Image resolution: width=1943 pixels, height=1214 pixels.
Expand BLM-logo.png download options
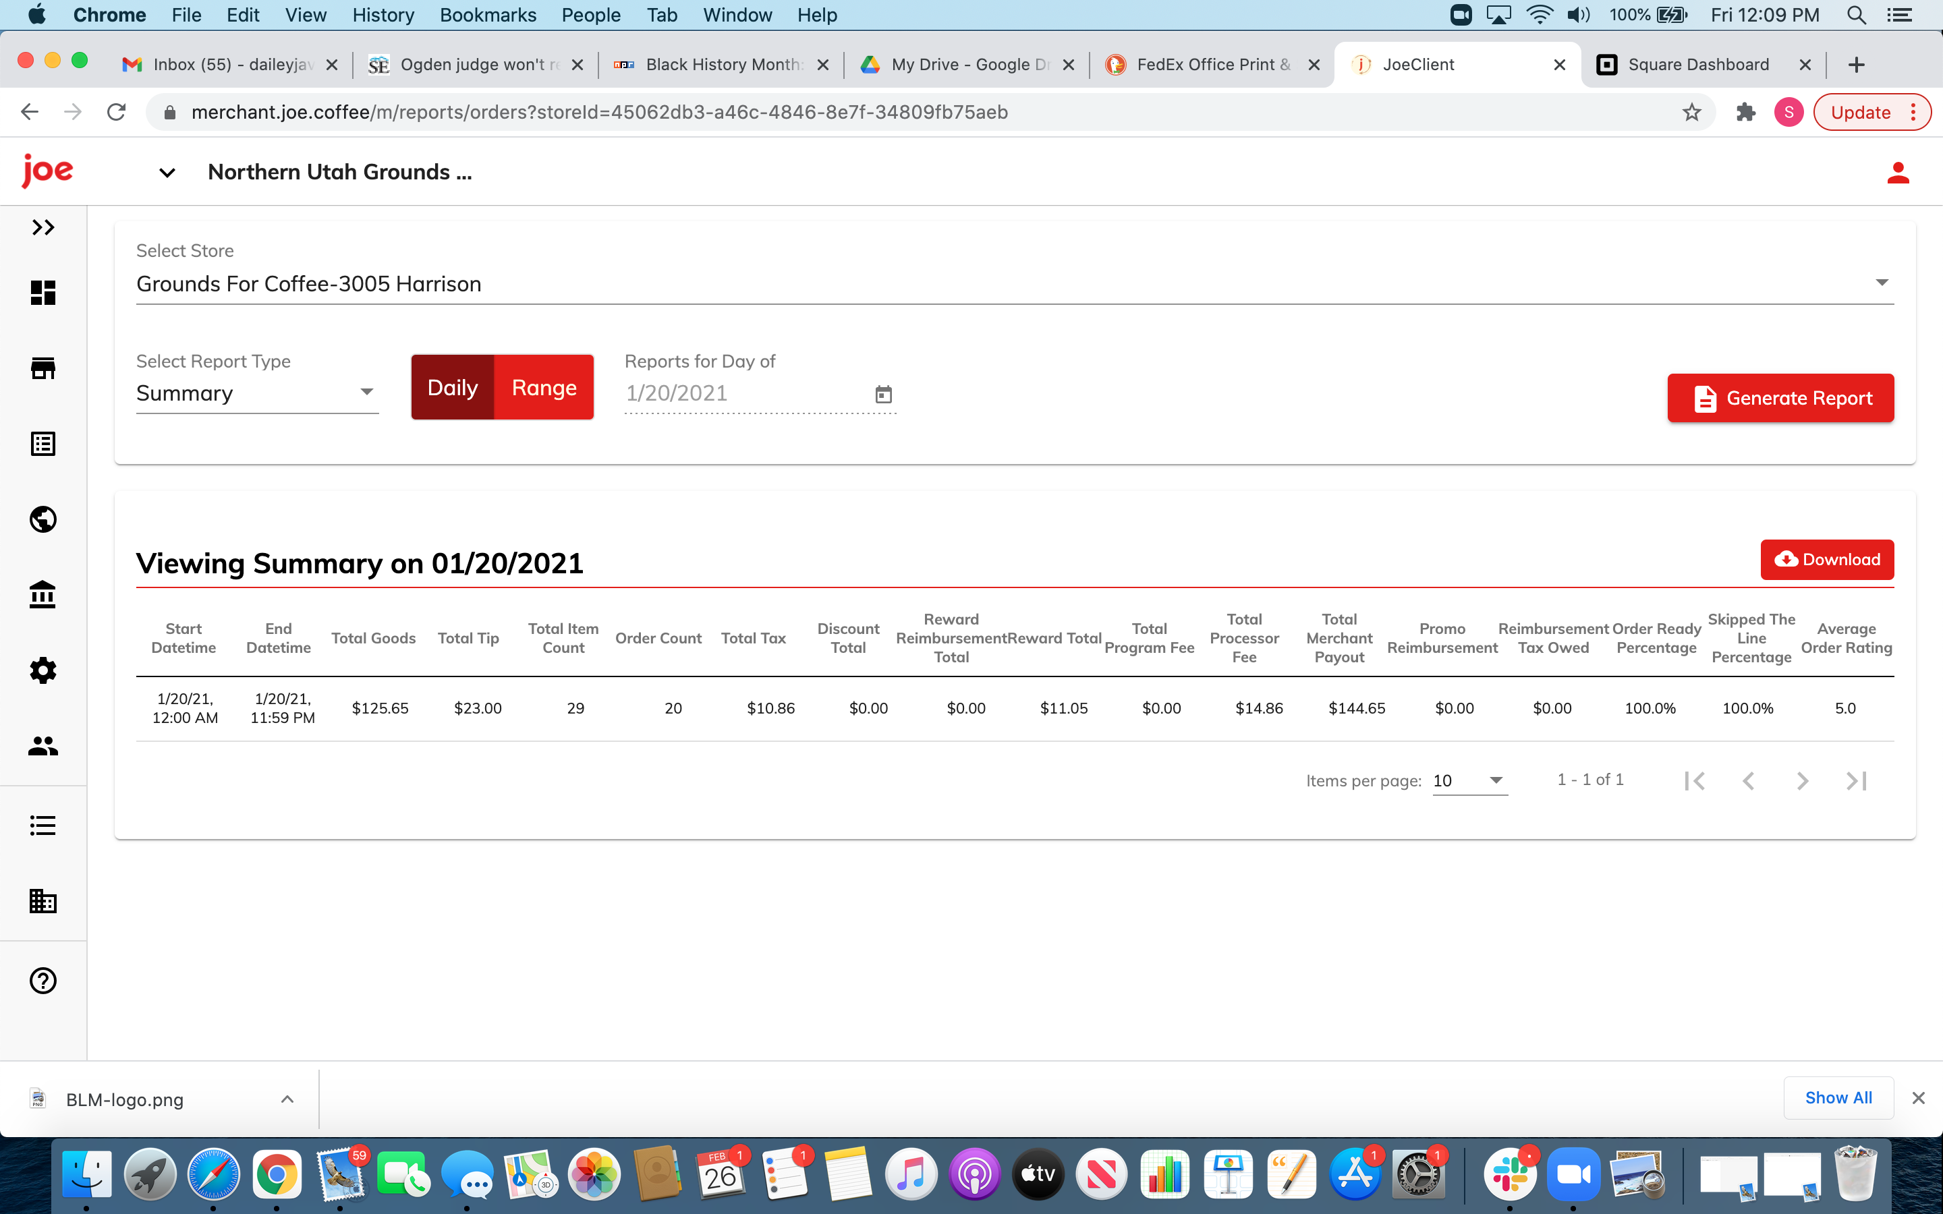(x=287, y=1099)
